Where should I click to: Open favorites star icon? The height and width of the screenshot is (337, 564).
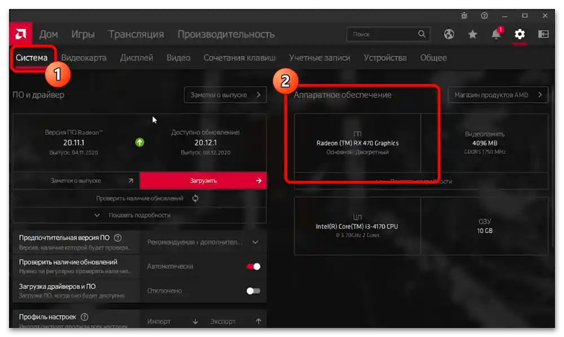pos(473,34)
